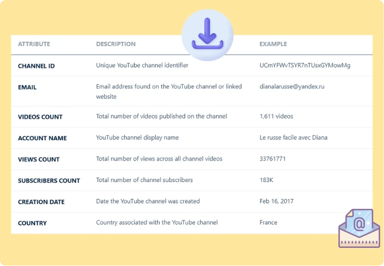Image resolution: width=384 pixels, height=266 pixels.
Task: Click the 'Feb 16, 2017' date value
Action: coord(277,201)
